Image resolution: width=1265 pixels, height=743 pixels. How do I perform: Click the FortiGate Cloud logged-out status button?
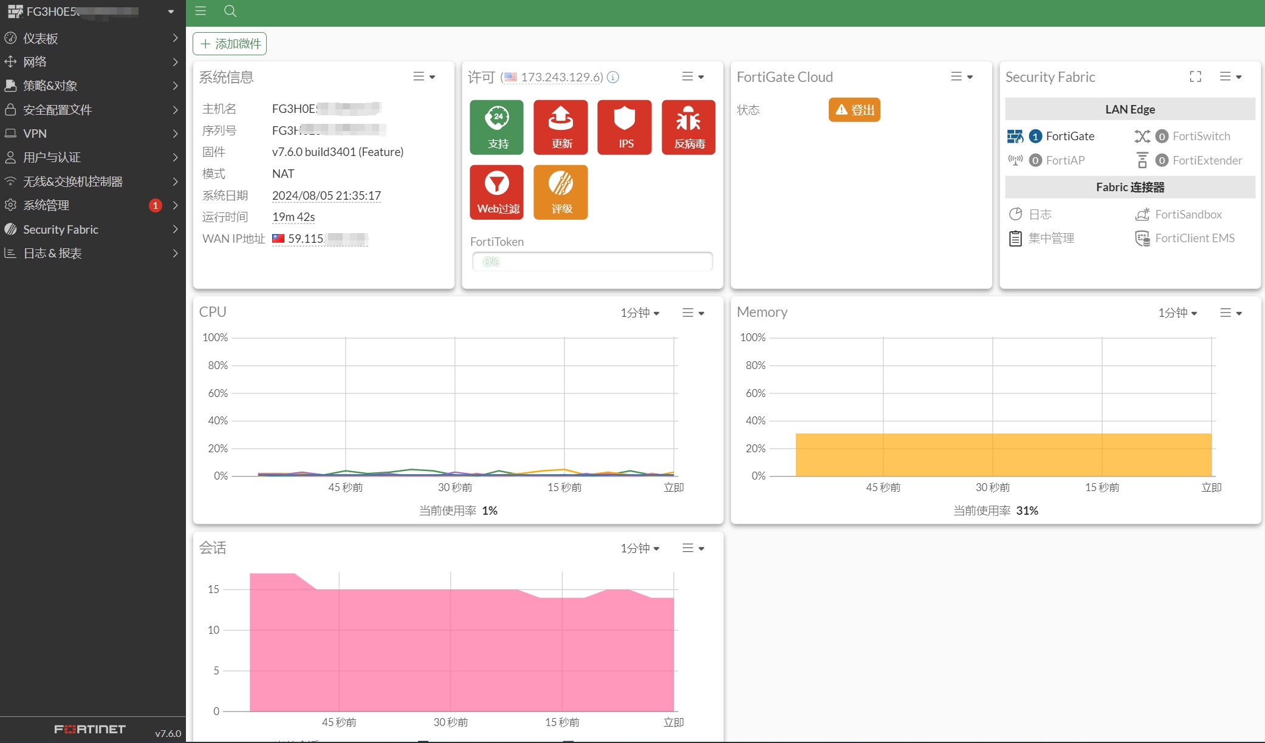tap(854, 110)
